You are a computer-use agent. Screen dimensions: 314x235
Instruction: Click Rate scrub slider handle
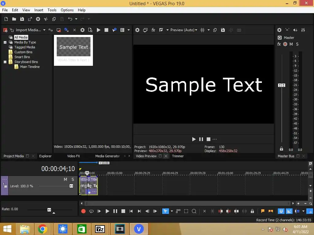pyautogui.click(x=49, y=210)
